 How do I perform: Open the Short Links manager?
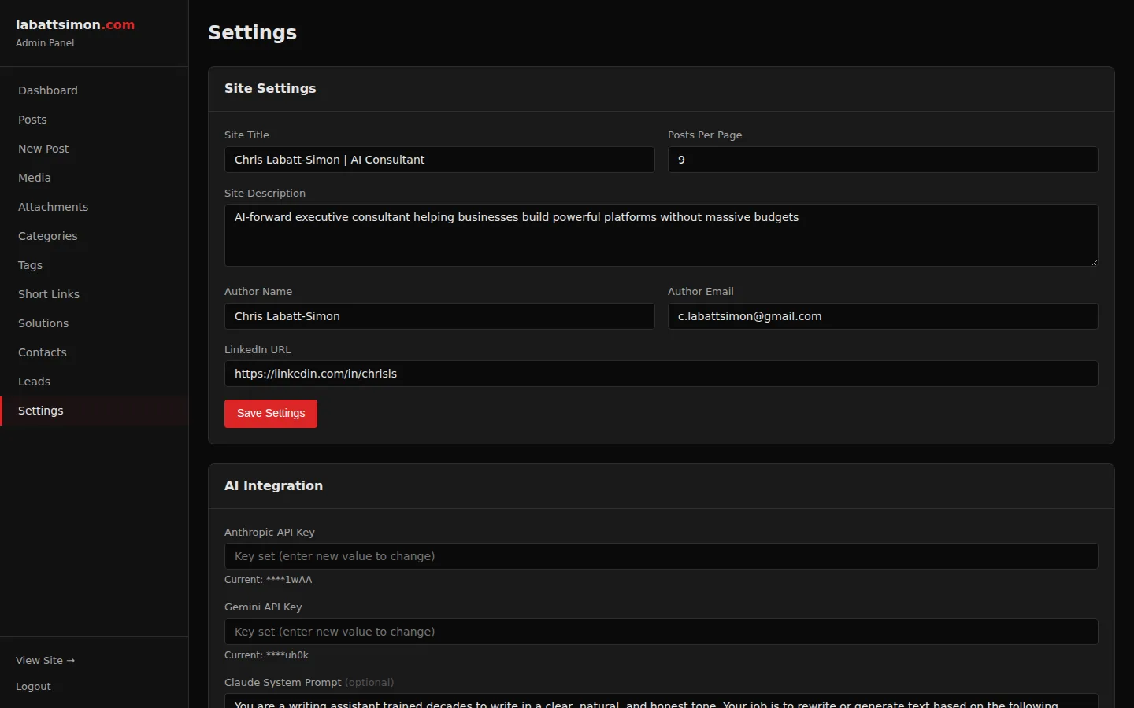point(48,293)
